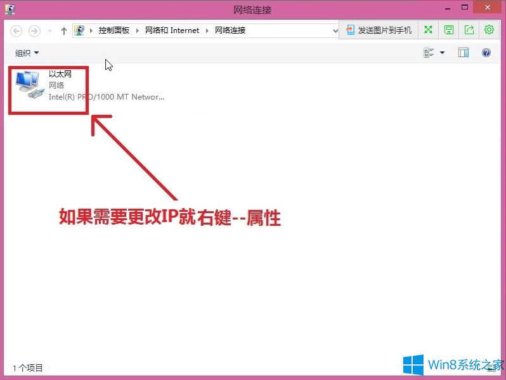The width and height of the screenshot is (506, 380).
Task: Minimize the 网络连接 window
Action: coord(447,8)
